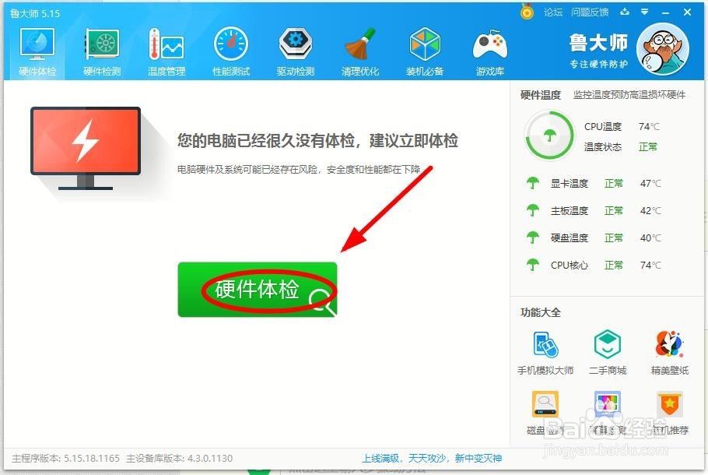Open the 论坛 forum link
The width and height of the screenshot is (708, 475).
point(553,12)
